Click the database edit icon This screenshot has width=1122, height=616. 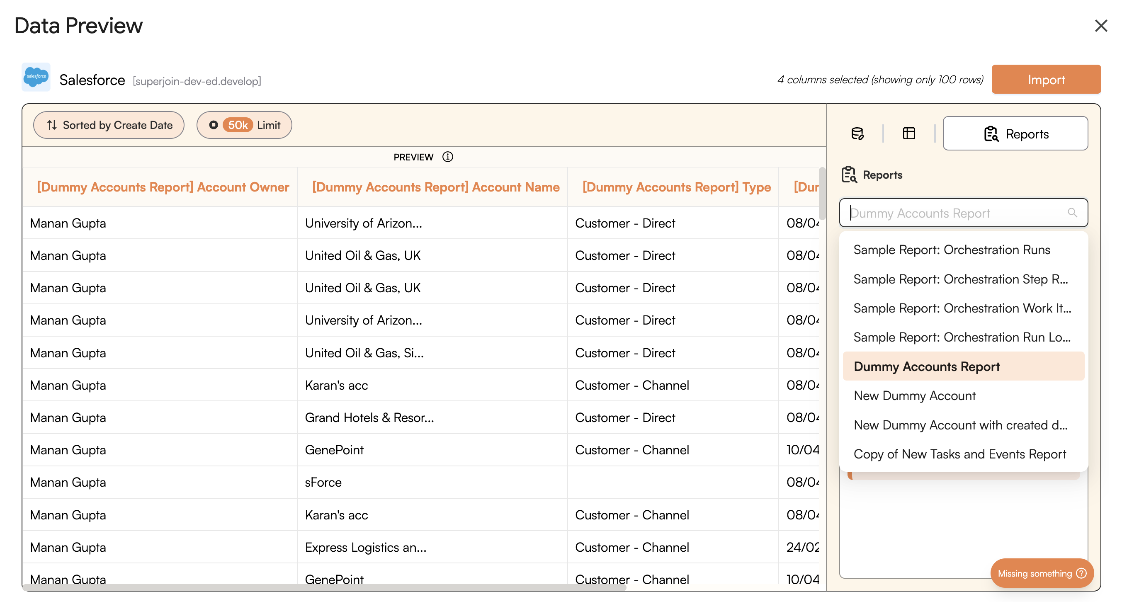857,133
